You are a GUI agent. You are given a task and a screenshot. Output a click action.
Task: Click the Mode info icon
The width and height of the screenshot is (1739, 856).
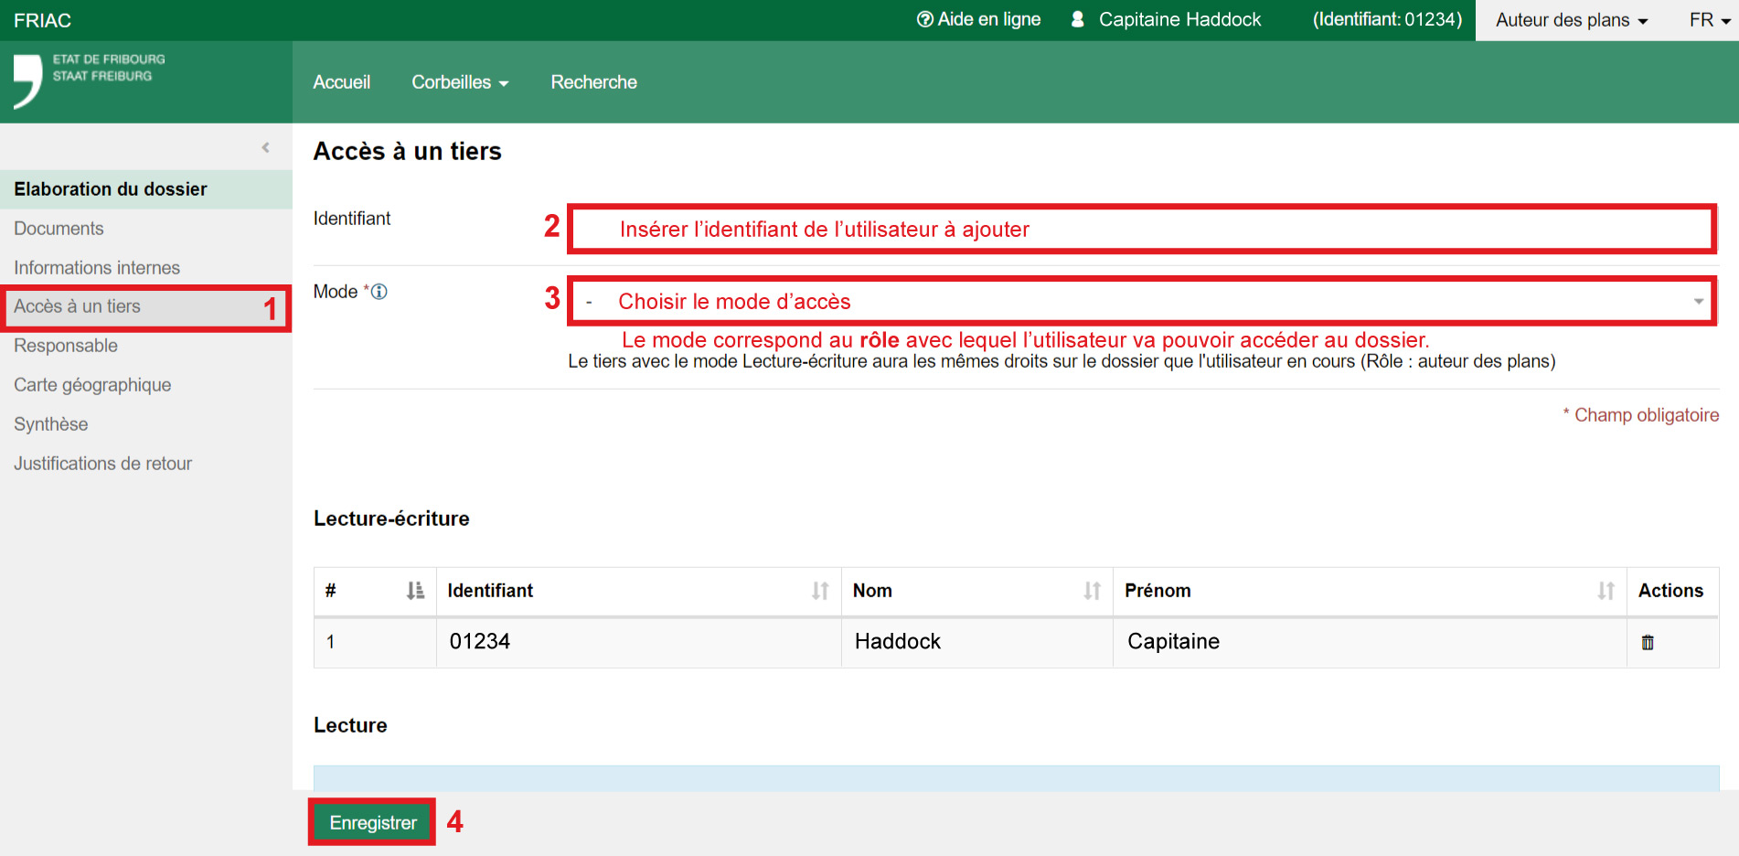point(379,292)
